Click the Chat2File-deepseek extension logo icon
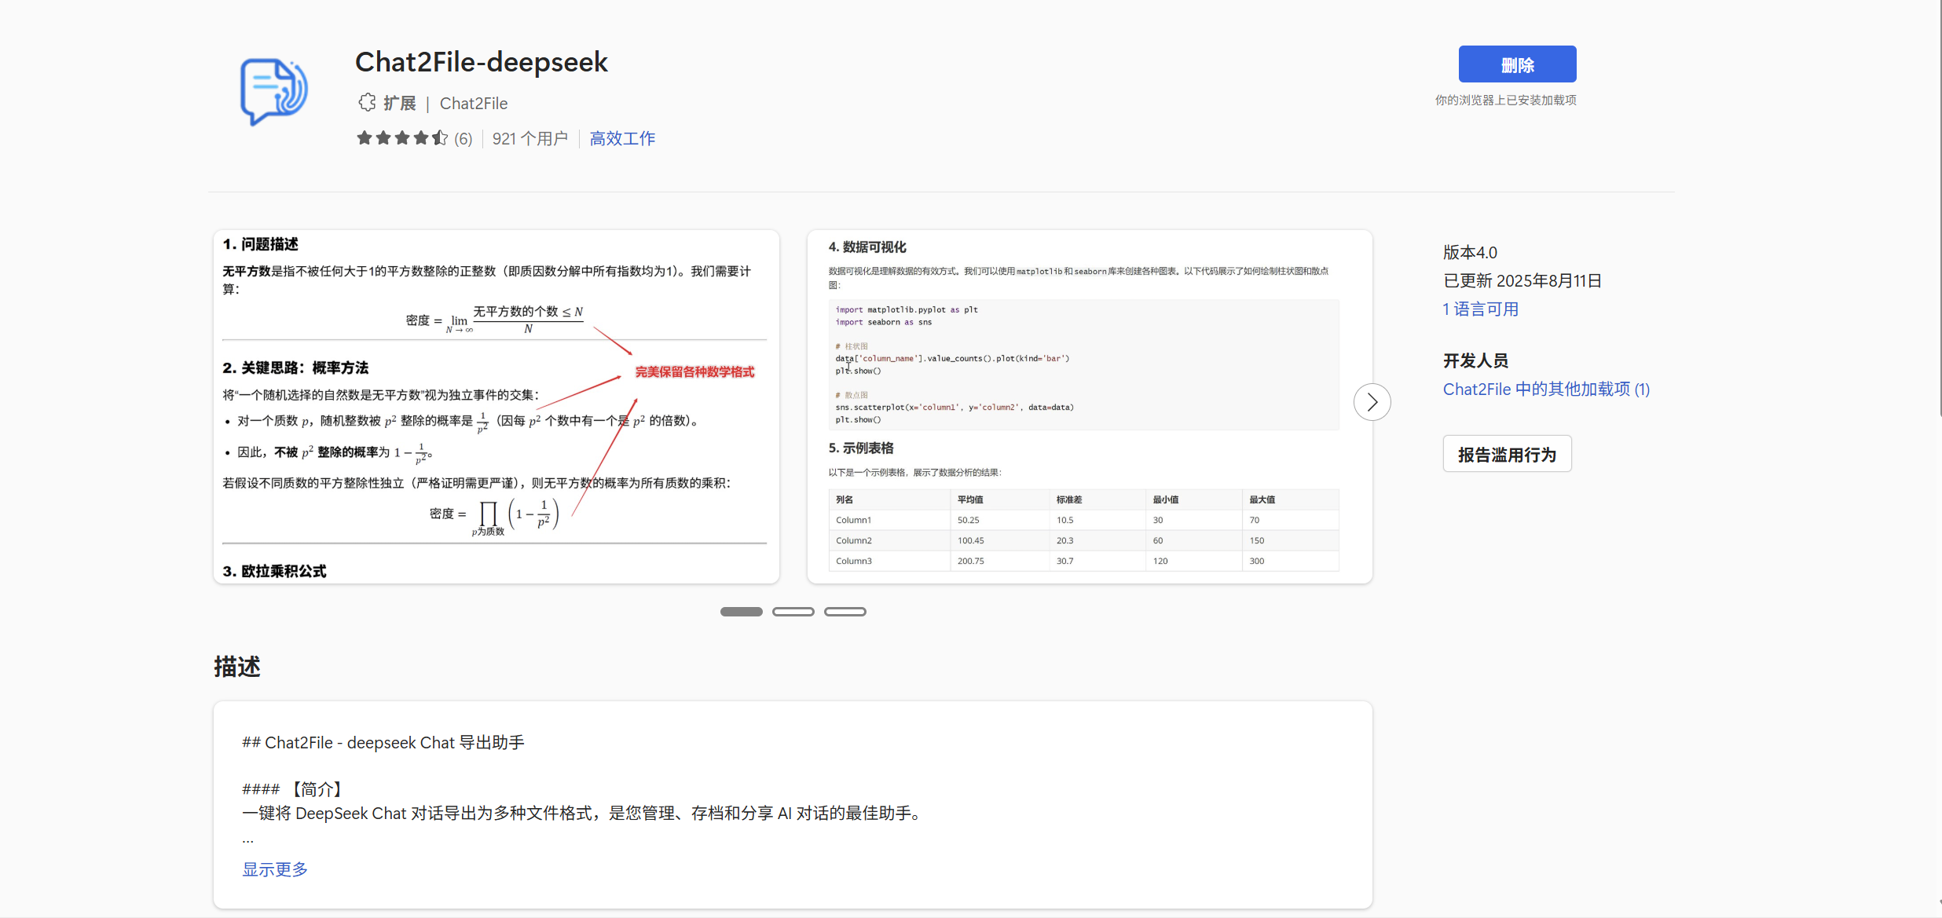 273,91
